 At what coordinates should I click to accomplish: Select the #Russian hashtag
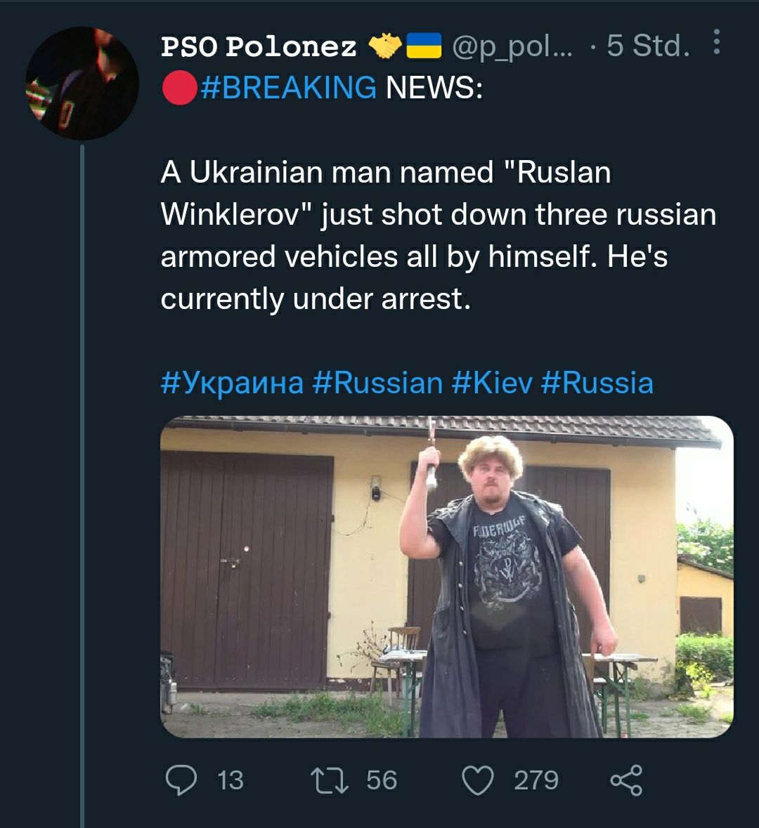tap(377, 383)
